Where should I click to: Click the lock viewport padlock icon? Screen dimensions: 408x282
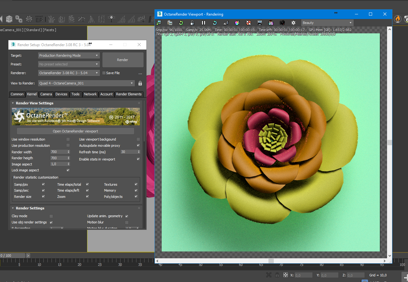tap(192, 23)
